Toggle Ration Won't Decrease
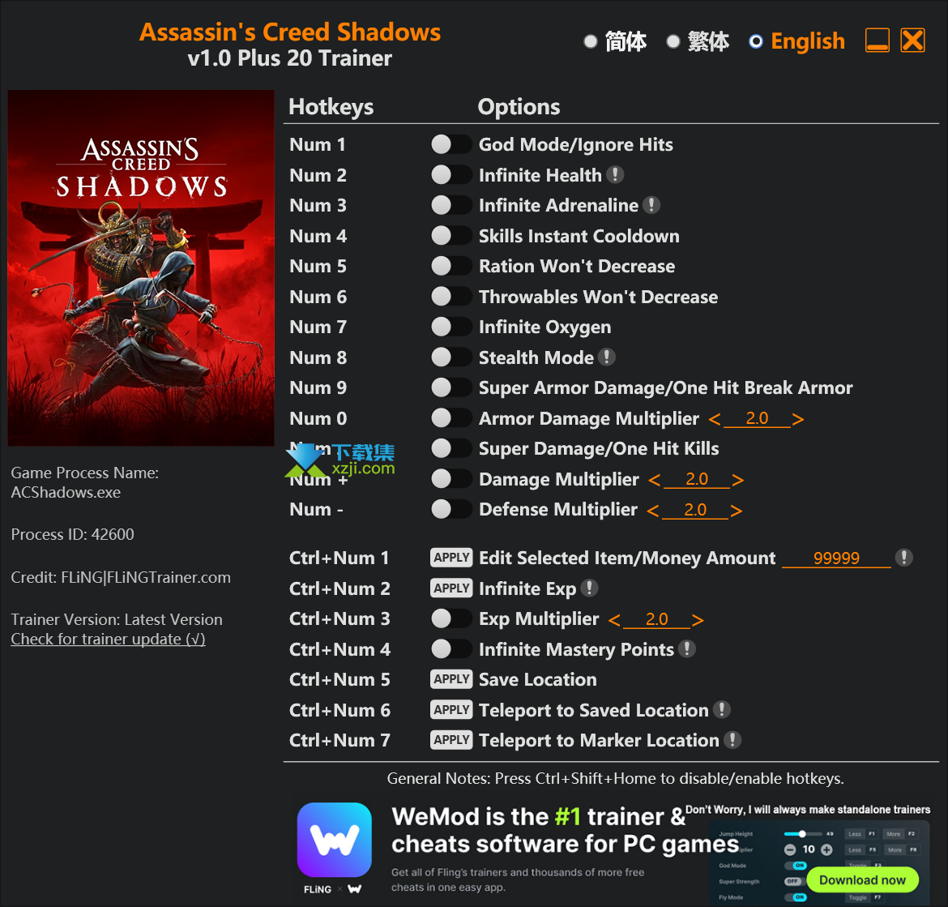This screenshot has height=907, width=948. click(x=451, y=265)
